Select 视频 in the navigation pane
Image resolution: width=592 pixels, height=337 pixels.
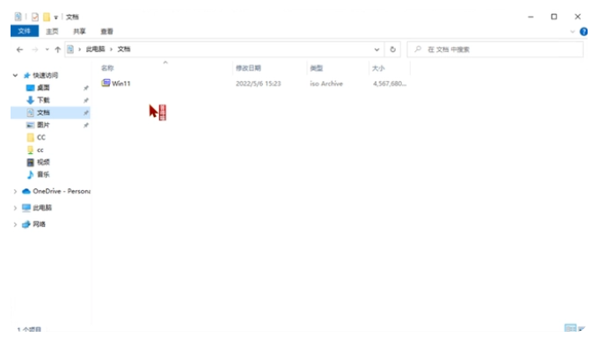43,162
